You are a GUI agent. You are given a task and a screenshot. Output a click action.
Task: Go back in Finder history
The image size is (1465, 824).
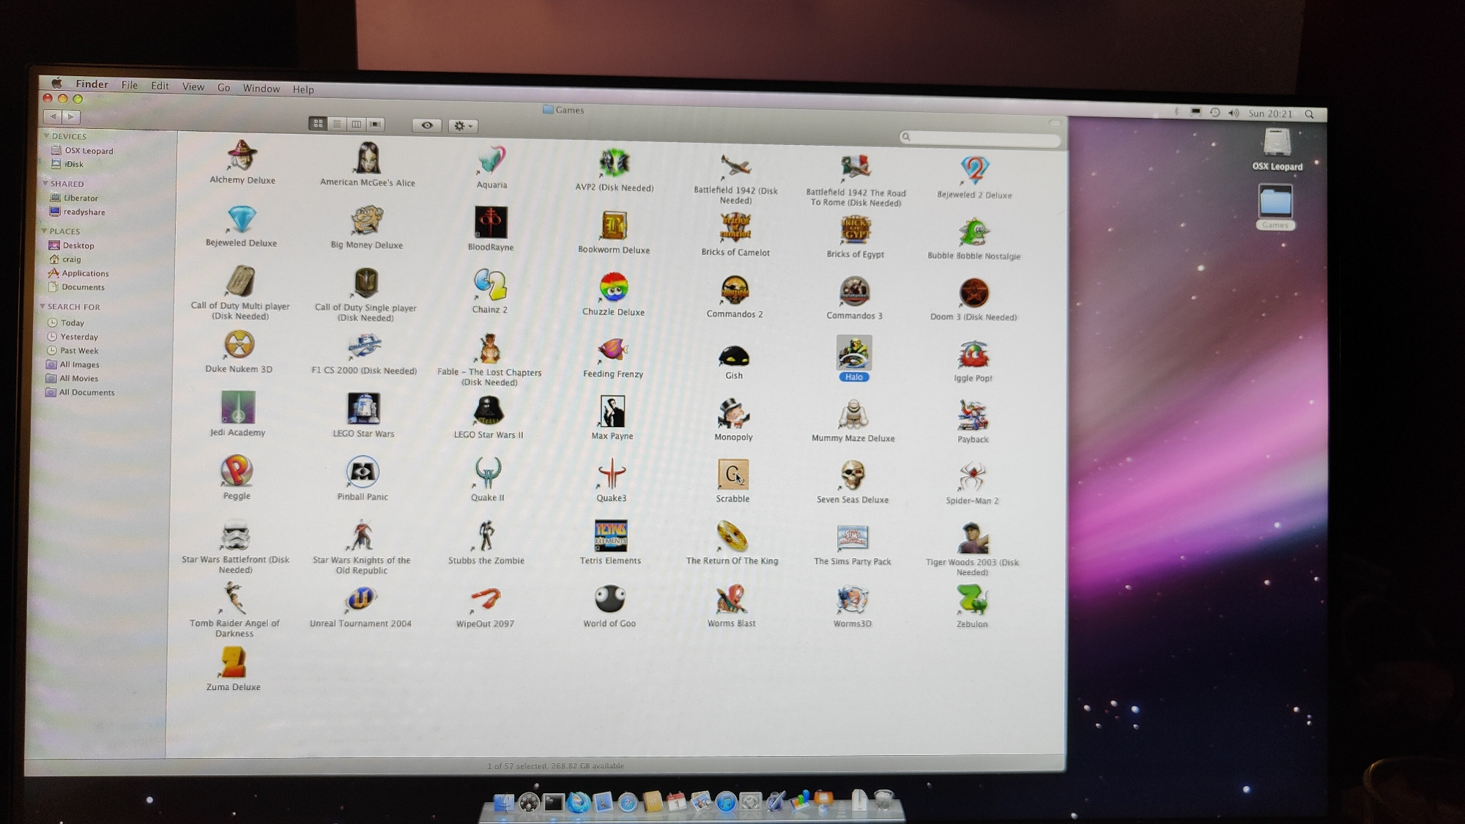(53, 116)
